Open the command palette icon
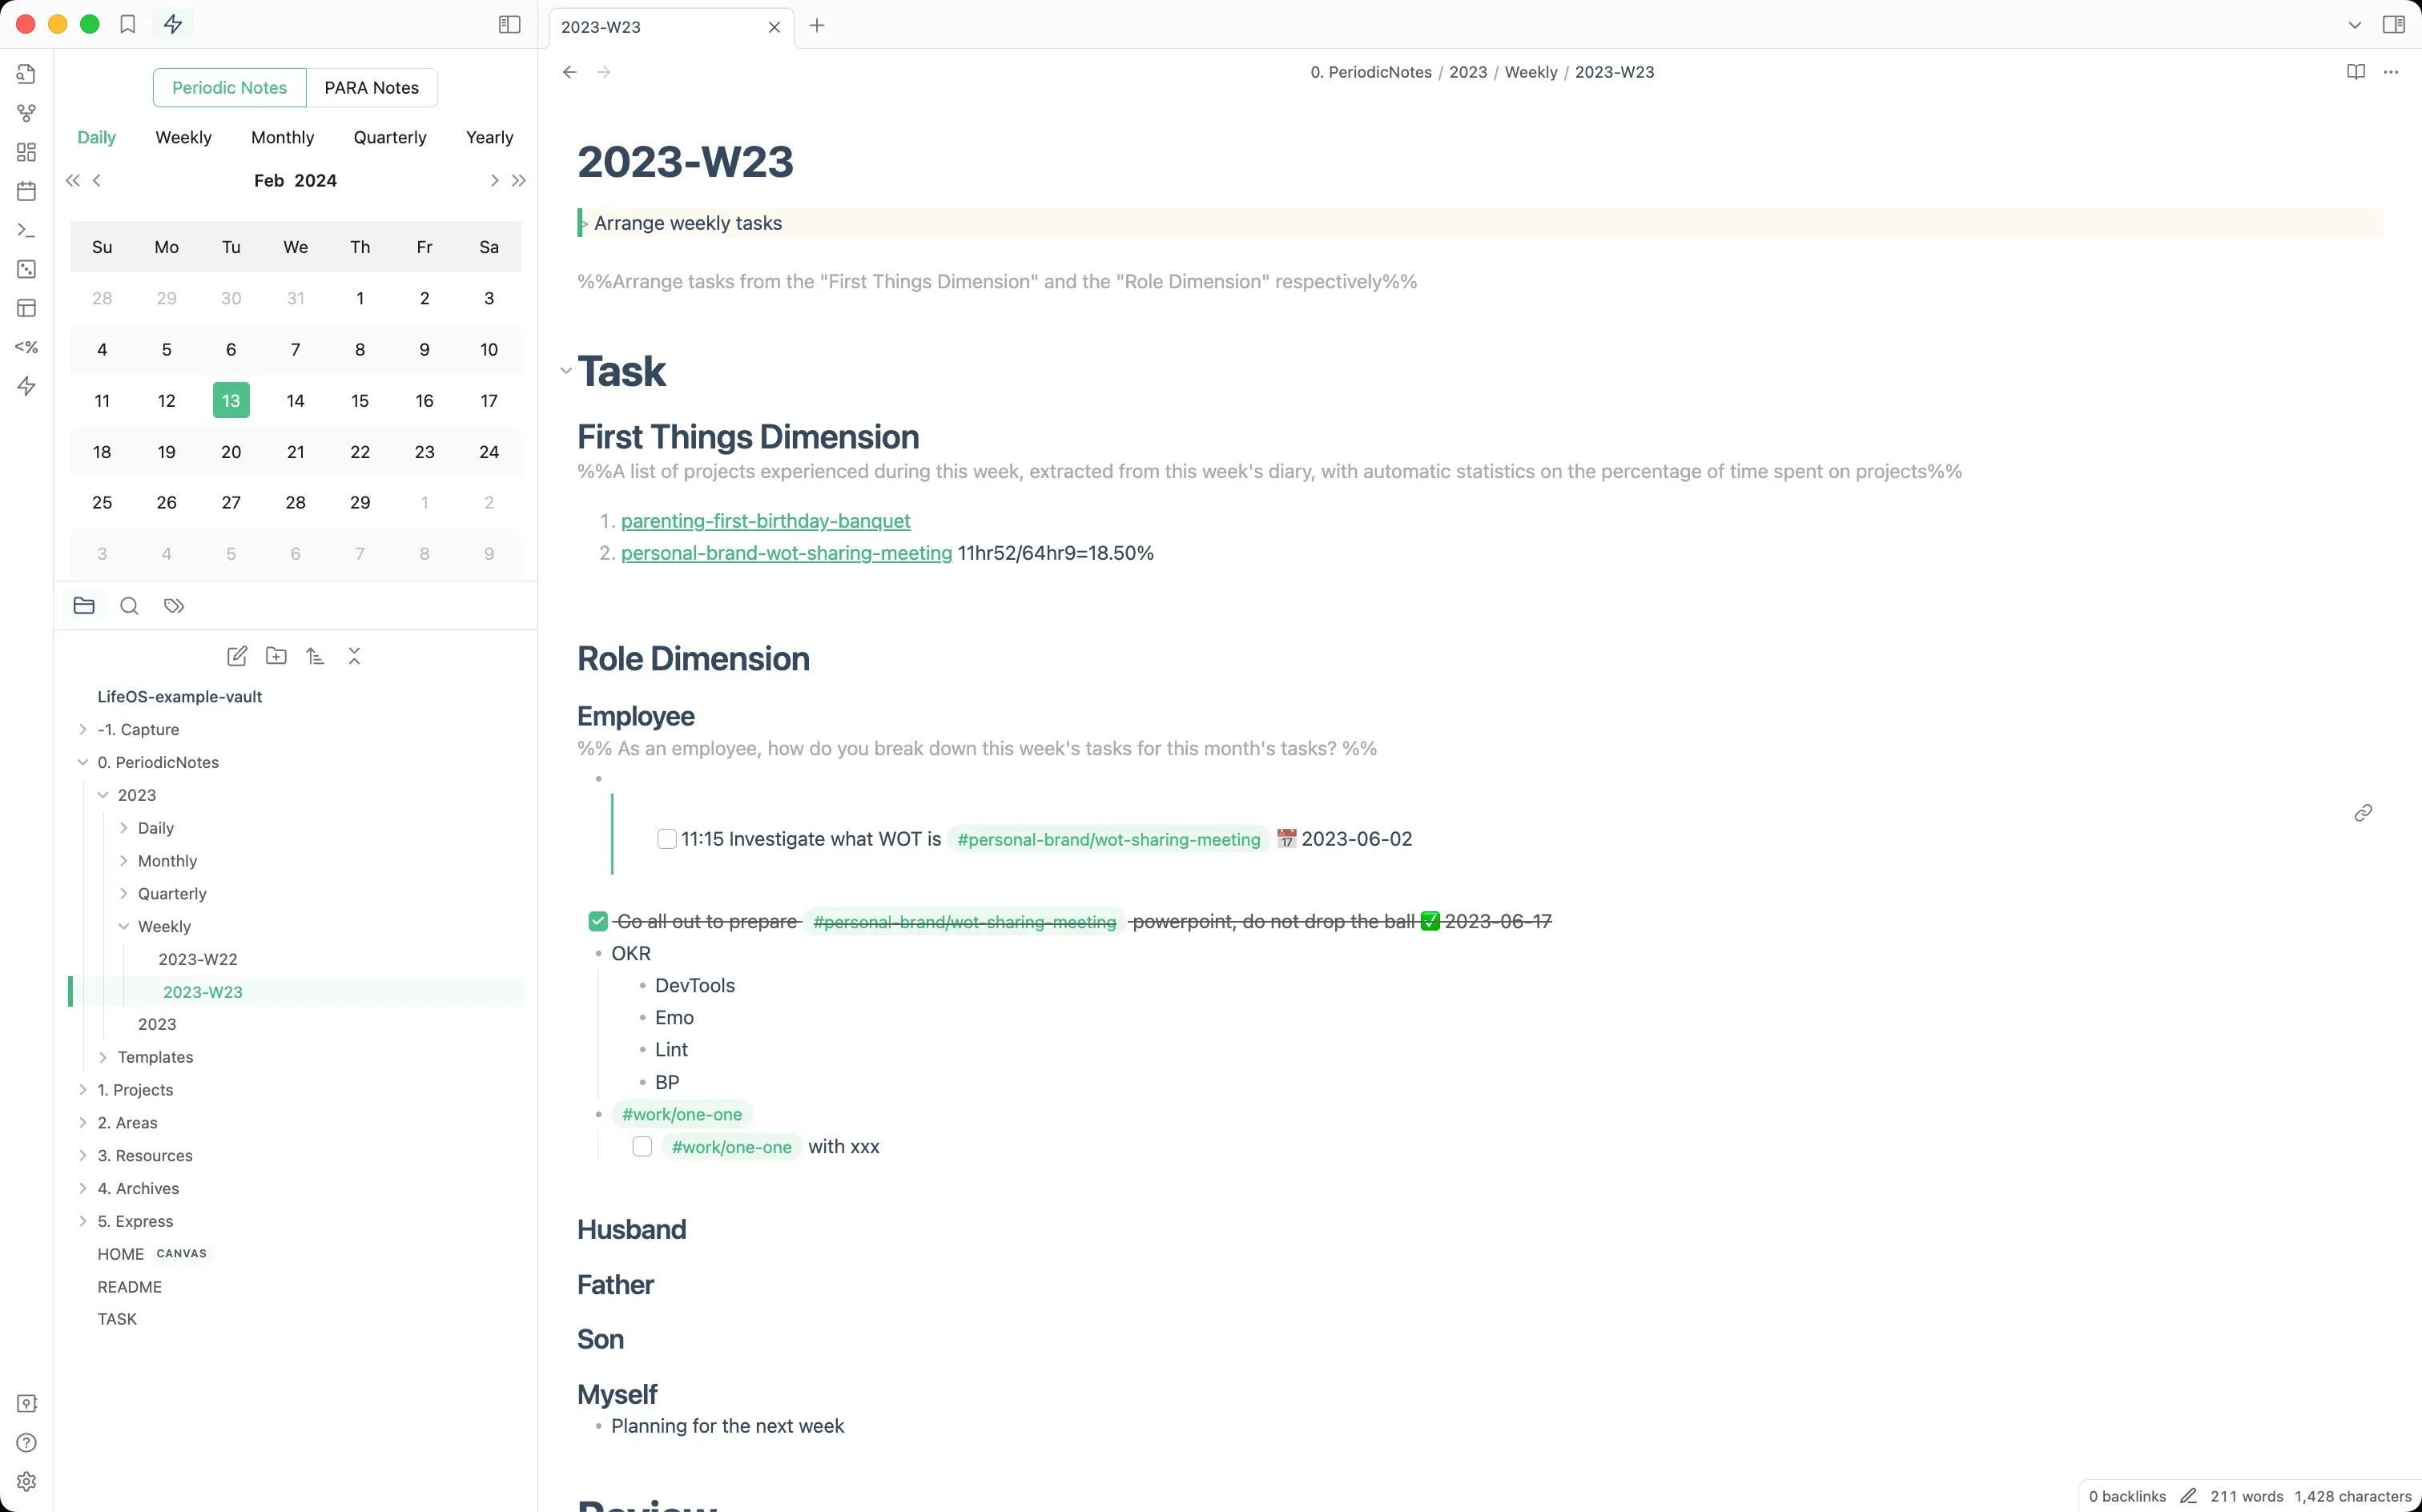This screenshot has width=2422, height=1512. coord(27,230)
